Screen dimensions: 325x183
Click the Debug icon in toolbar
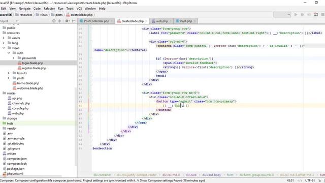303,15
